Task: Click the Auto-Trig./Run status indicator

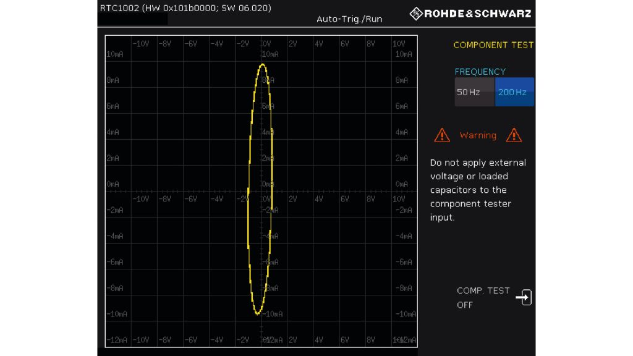Action: click(x=349, y=19)
